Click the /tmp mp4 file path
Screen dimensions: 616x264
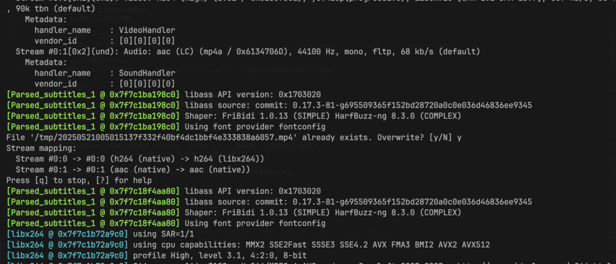click(x=166, y=138)
